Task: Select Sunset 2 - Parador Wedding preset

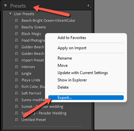Action: click(44, 113)
